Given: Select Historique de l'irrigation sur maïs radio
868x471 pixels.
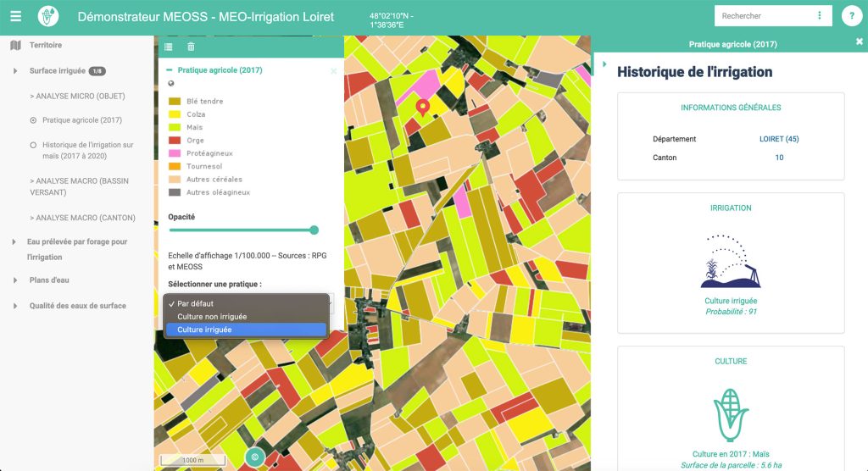Looking at the screenshot, I should [x=33, y=145].
